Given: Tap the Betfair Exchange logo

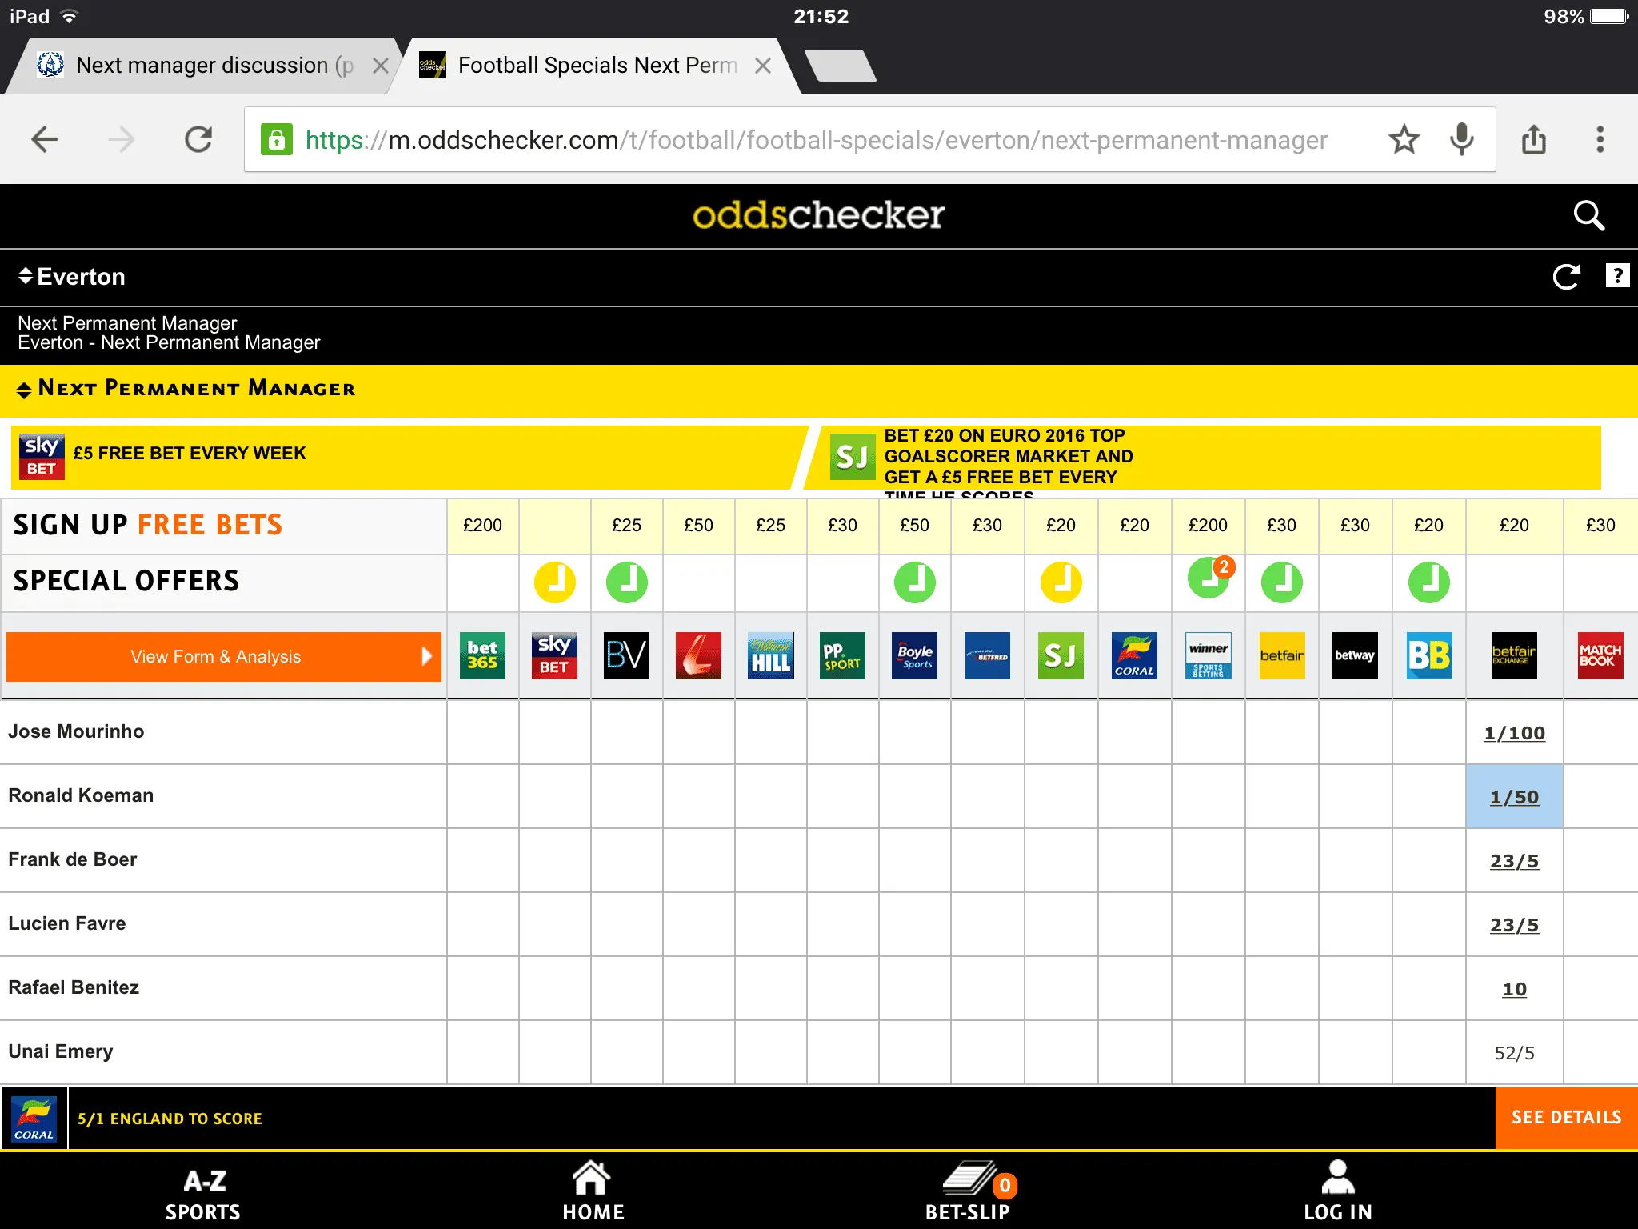Looking at the screenshot, I should tap(1513, 655).
